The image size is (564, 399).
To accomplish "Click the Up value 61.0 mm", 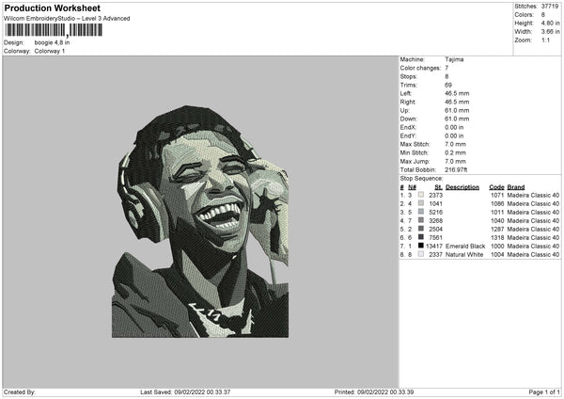I will coord(457,110).
